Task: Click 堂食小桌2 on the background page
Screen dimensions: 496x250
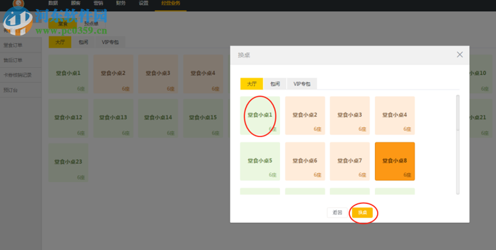Action: (113, 74)
